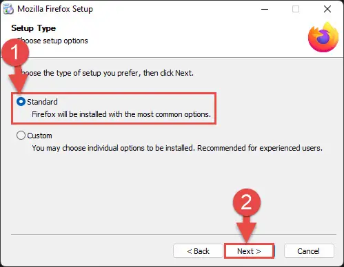Image resolution: width=344 pixels, height=267 pixels.
Task: Click the red circle numbered 1
Action: (15, 52)
